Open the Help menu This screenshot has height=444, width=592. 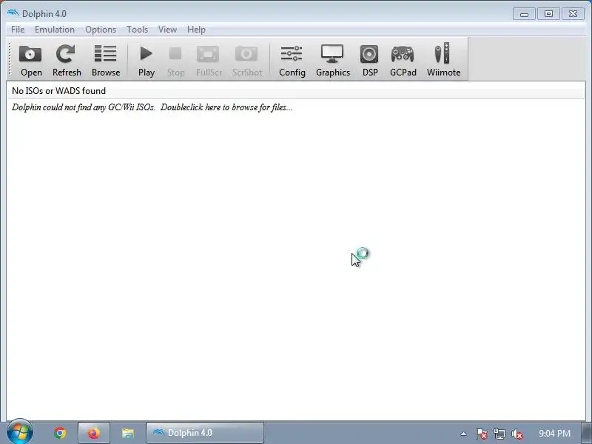(x=196, y=30)
